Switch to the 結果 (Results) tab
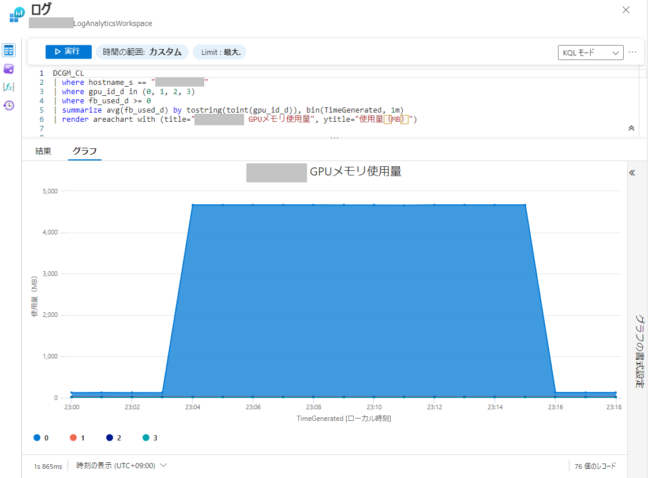Screen dimensions: 648x478 43,150
